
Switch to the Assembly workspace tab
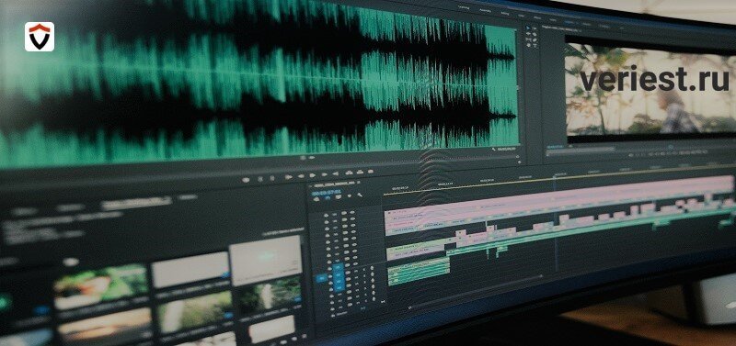tap(486, 10)
